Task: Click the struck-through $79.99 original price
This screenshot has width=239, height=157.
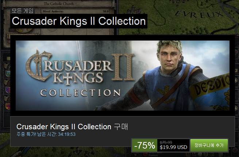Action: (x=166, y=142)
